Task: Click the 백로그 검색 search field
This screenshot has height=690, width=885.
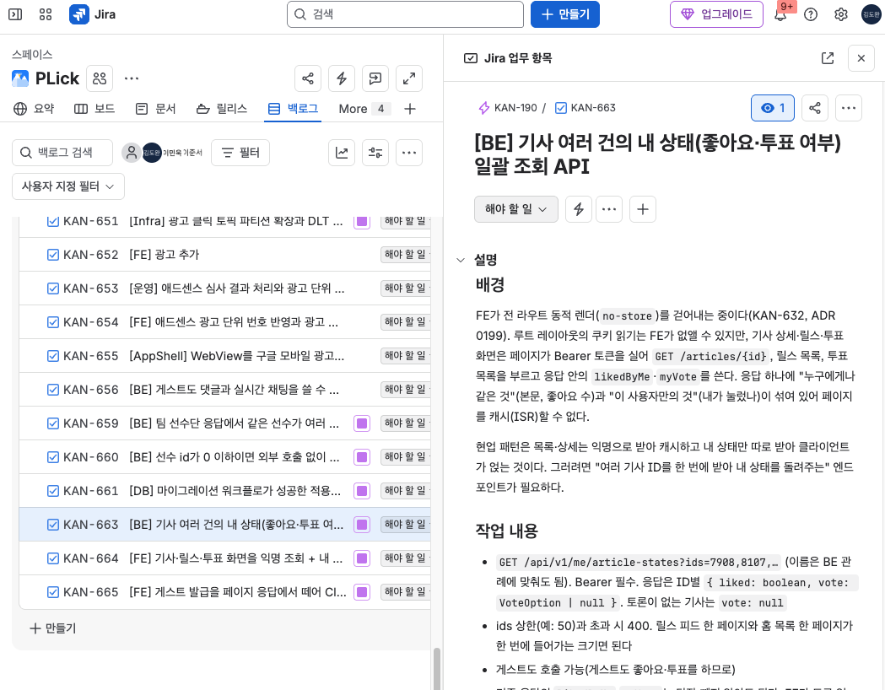Action: [x=62, y=153]
